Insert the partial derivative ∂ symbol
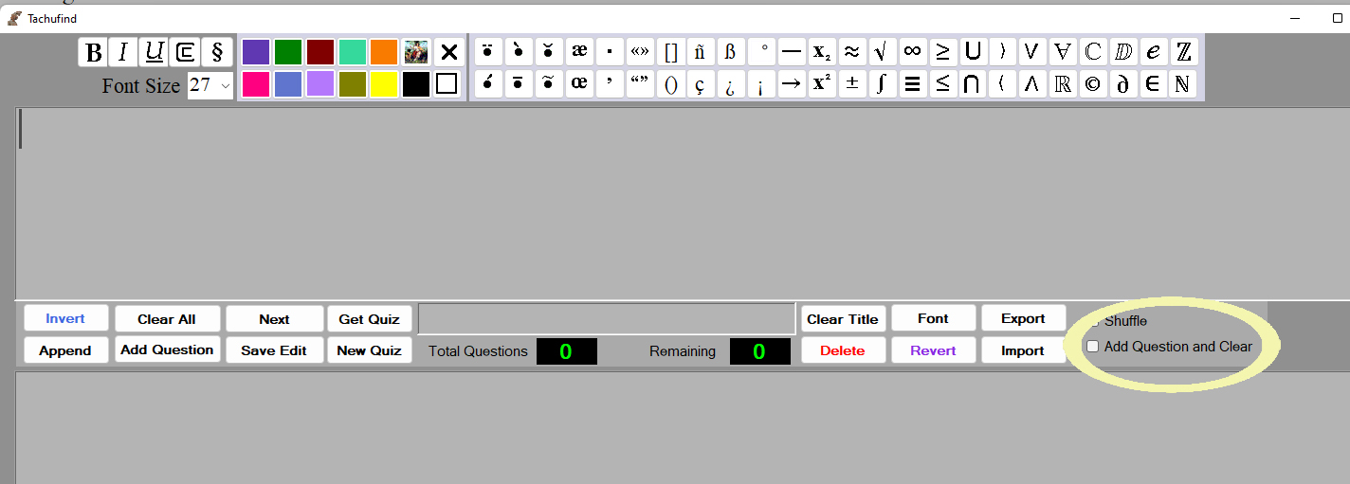 (1123, 83)
